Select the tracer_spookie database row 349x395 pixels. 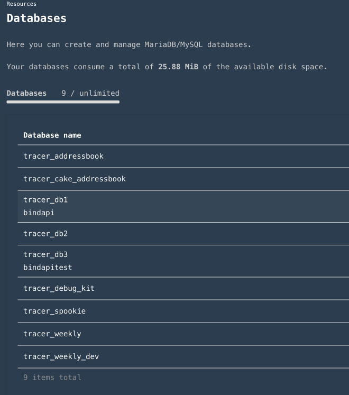54,311
